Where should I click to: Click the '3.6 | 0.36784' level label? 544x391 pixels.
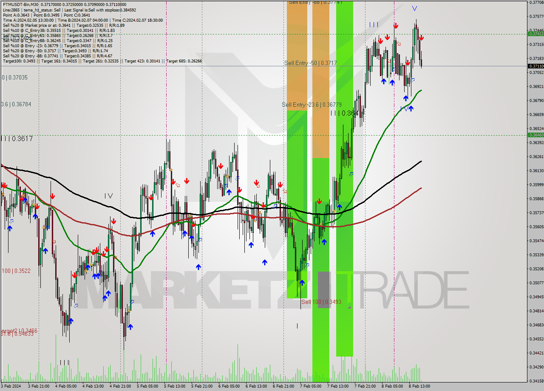(x=16, y=104)
